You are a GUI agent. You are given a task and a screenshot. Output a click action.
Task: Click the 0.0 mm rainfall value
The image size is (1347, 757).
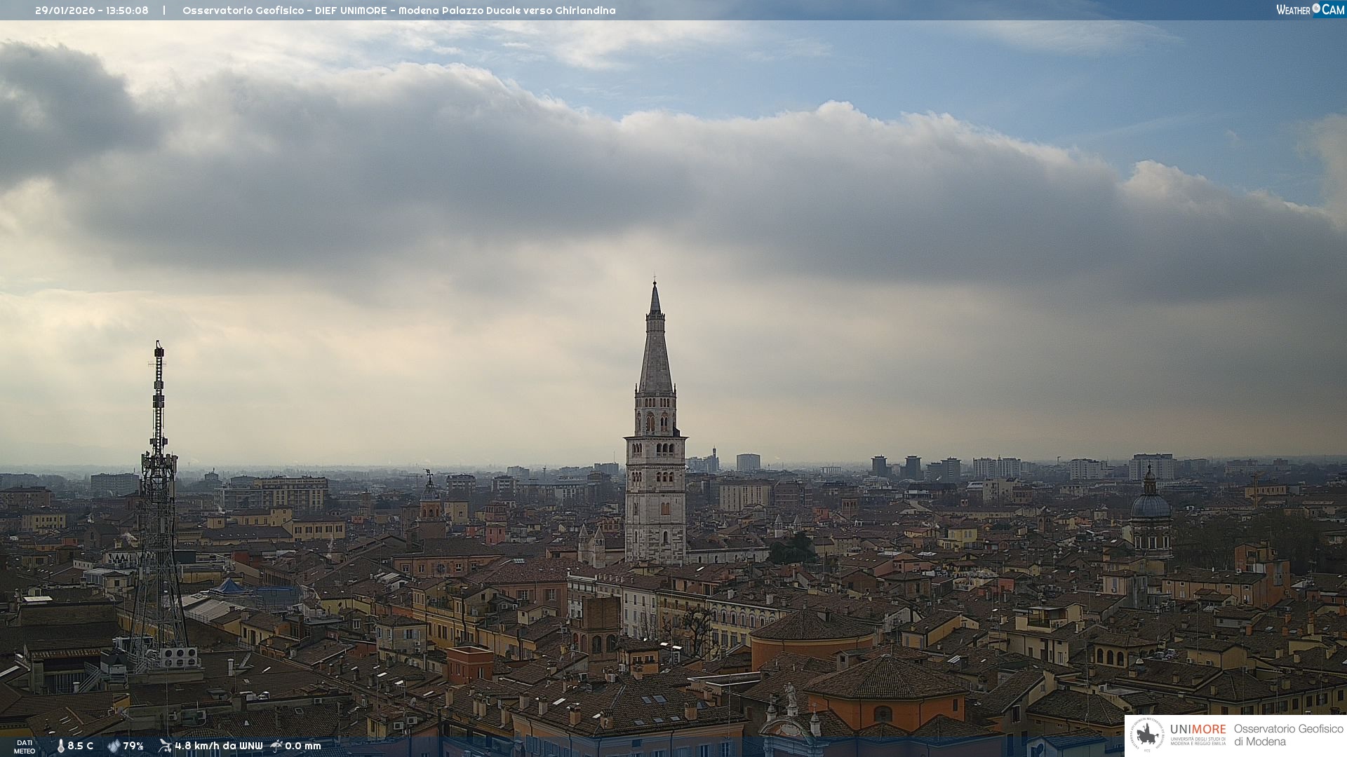click(x=303, y=746)
